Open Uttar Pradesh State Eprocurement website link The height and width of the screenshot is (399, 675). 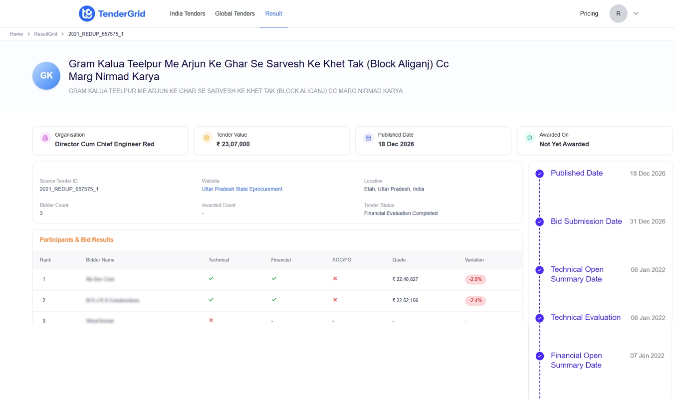pyautogui.click(x=242, y=189)
